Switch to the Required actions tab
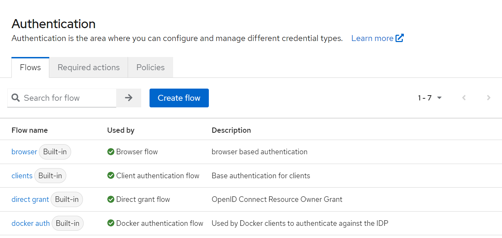Image resolution: width=502 pixels, height=238 pixels. (88, 67)
